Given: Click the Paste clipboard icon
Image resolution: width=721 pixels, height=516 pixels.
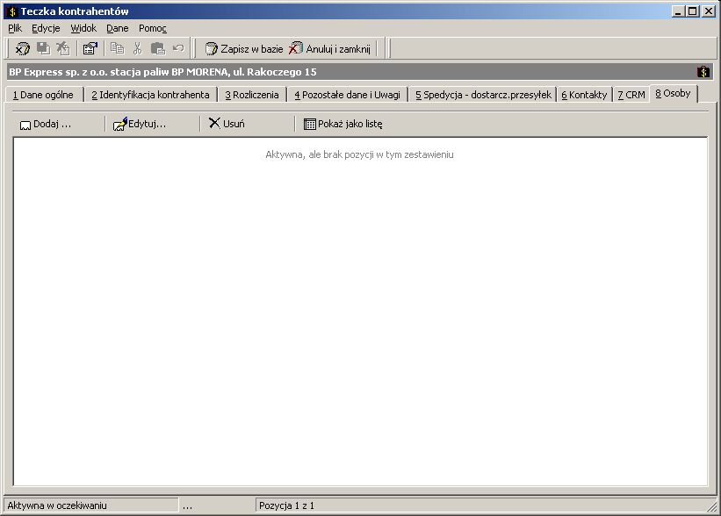Looking at the screenshot, I should (x=158, y=48).
